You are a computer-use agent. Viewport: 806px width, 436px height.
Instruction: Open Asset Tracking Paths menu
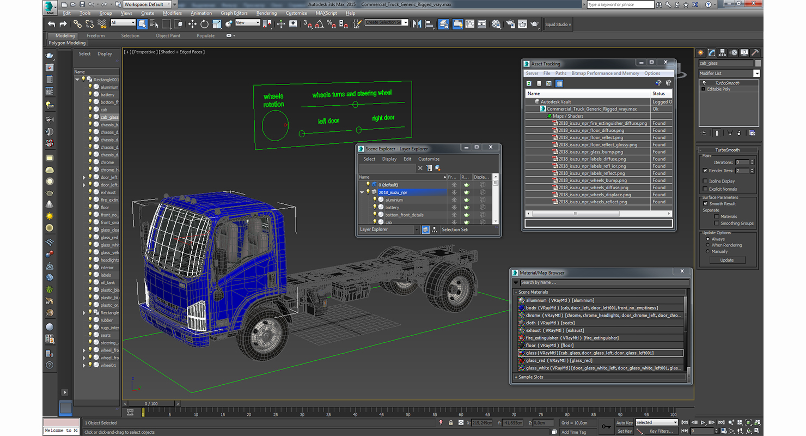tap(561, 73)
